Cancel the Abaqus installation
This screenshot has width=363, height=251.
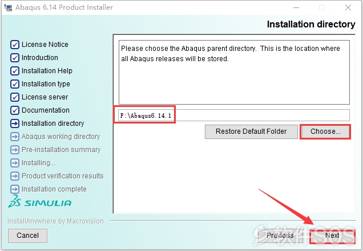[27, 236]
